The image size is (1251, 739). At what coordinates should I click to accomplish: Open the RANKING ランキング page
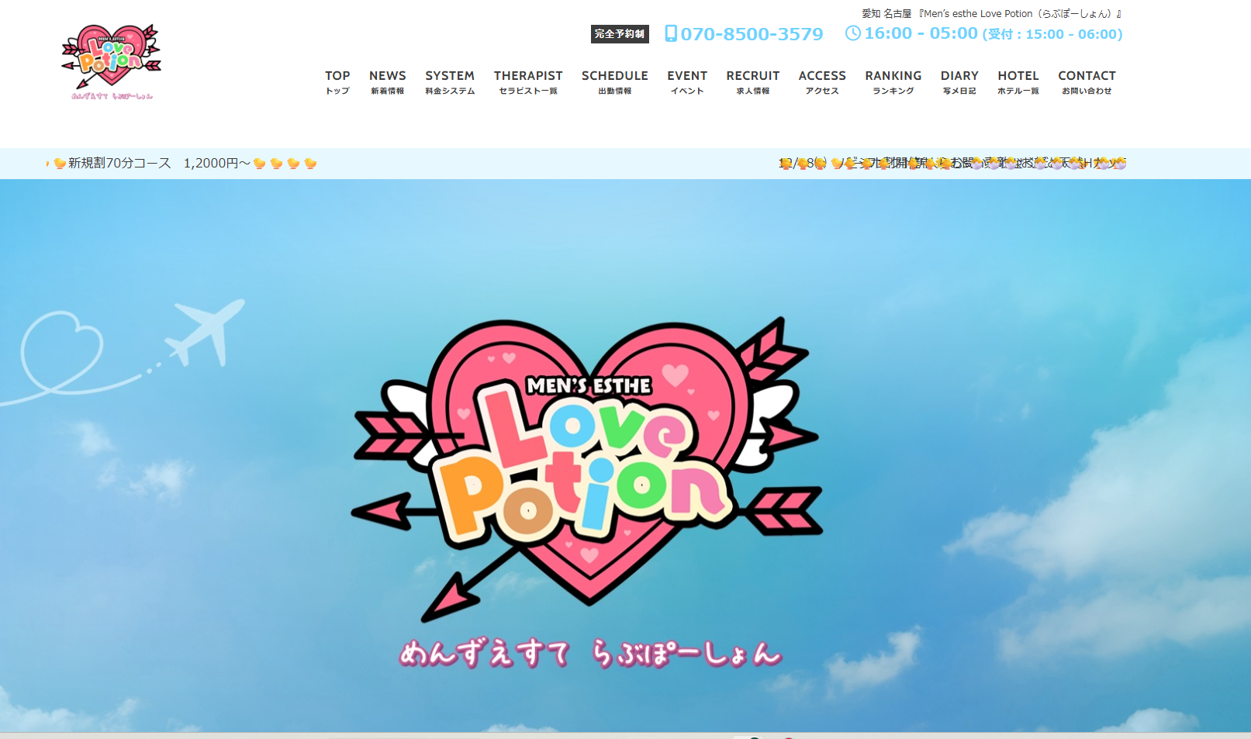[x=893, y=81]
